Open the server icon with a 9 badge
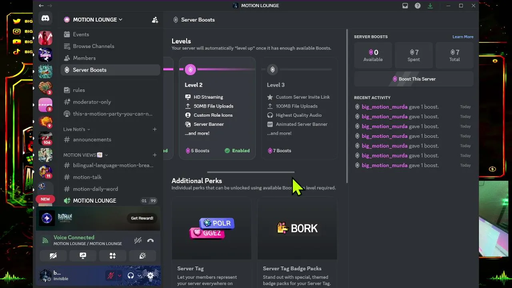This screenshot has width=512, height=288. click(45, 122)
